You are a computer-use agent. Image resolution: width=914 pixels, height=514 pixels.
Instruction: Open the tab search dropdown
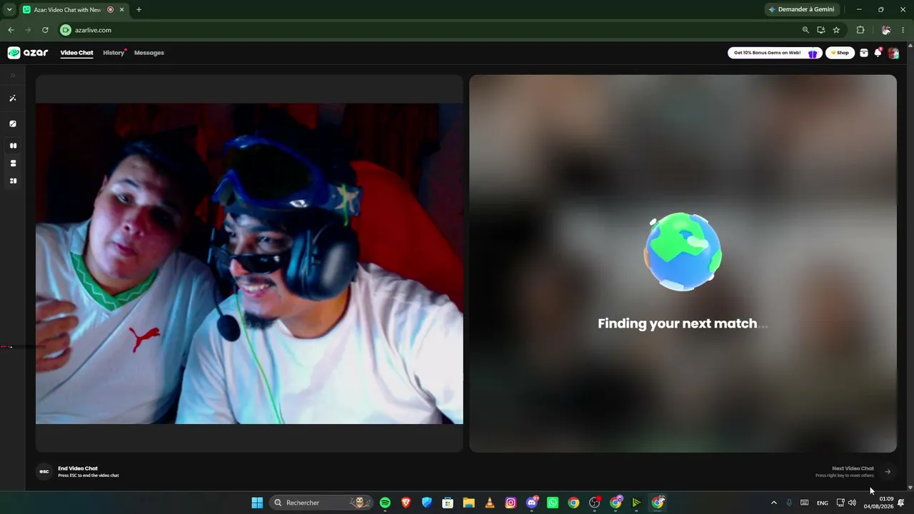(9, 9)
